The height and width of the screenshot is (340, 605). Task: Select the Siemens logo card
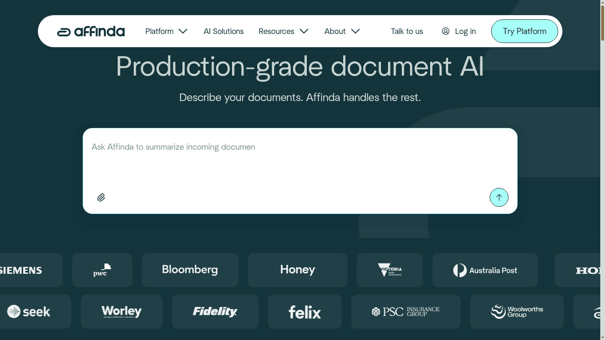coord(30,270)
